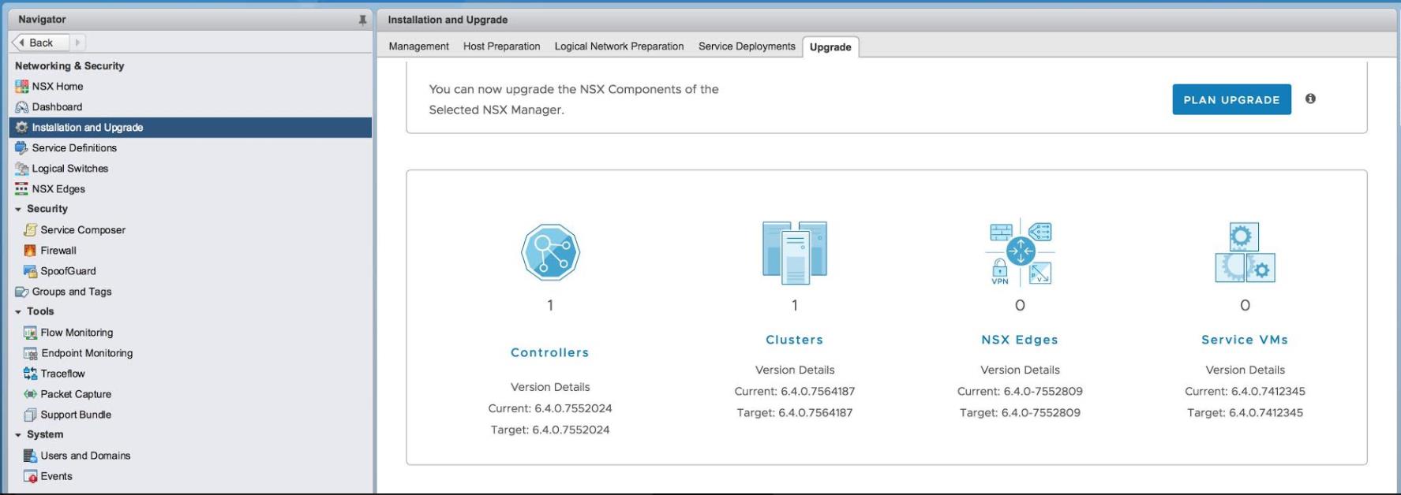Click the Flow Monitoring icon

31,333
